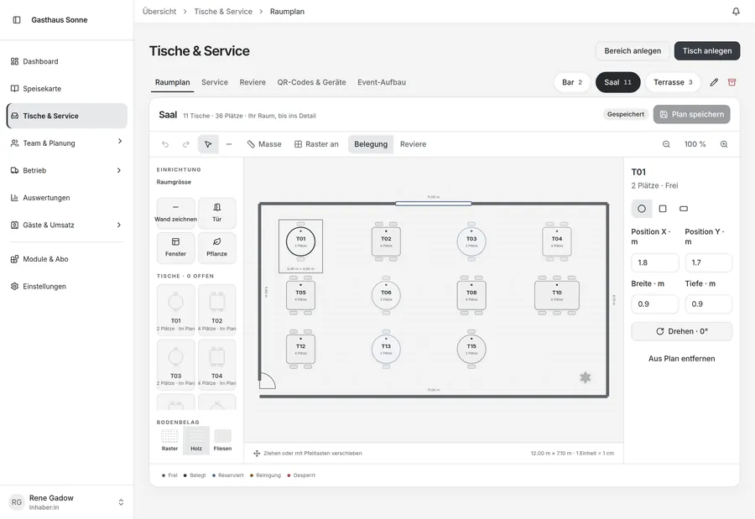Toggle the Raster an grid option

tap(316, 144)
